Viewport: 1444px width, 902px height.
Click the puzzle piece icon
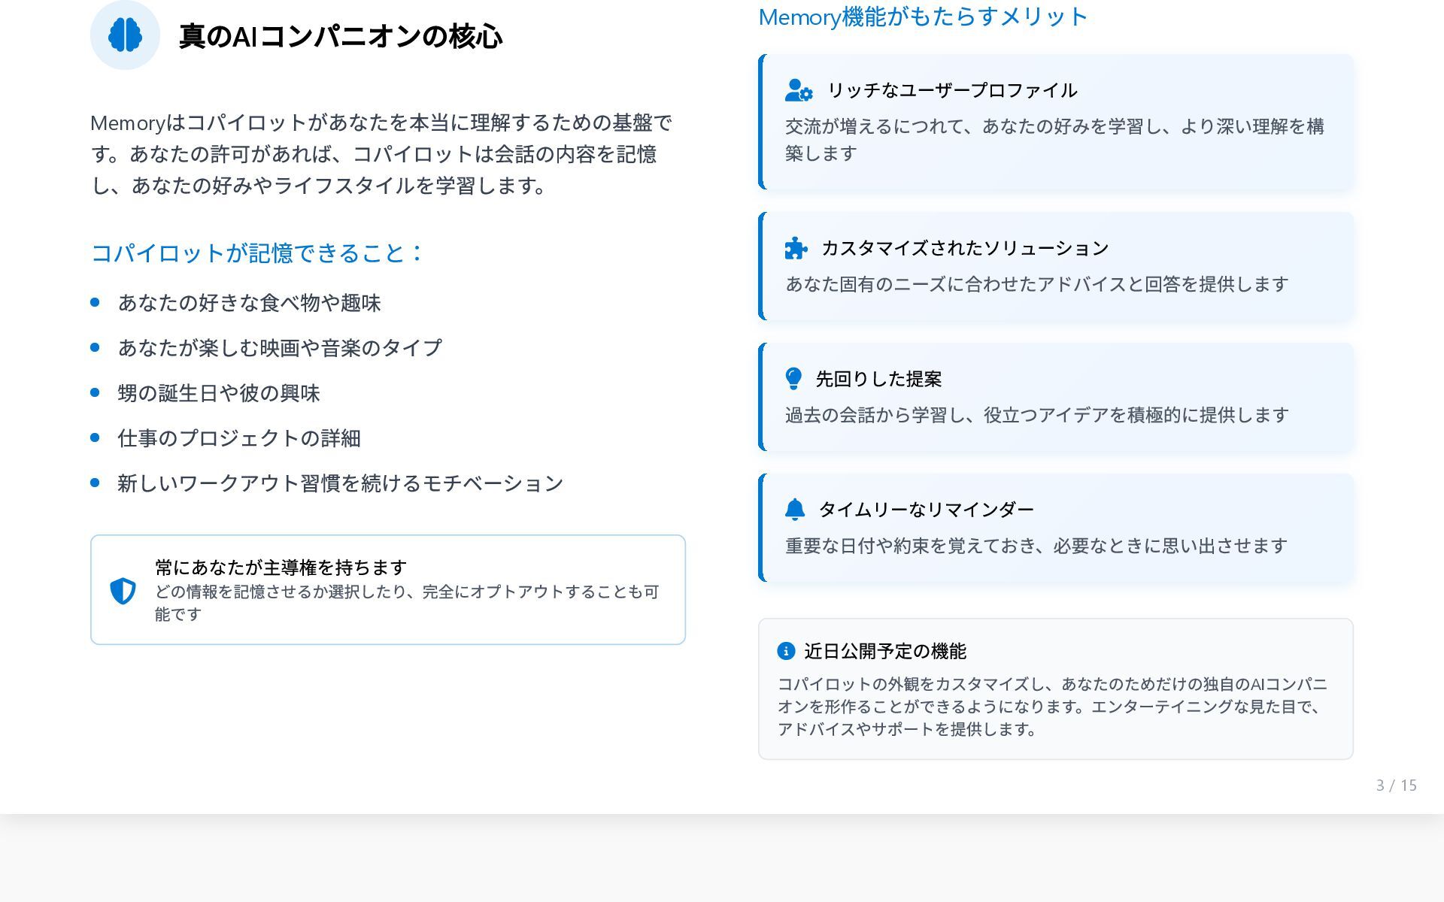pos(796,248)
